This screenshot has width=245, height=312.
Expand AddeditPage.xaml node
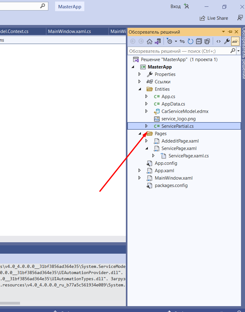click(147, 141)
